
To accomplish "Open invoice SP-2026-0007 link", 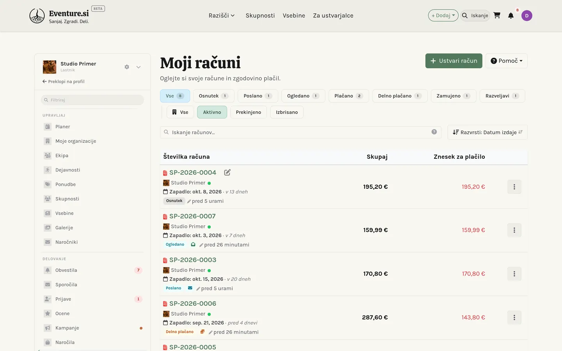I will point(192,216).
